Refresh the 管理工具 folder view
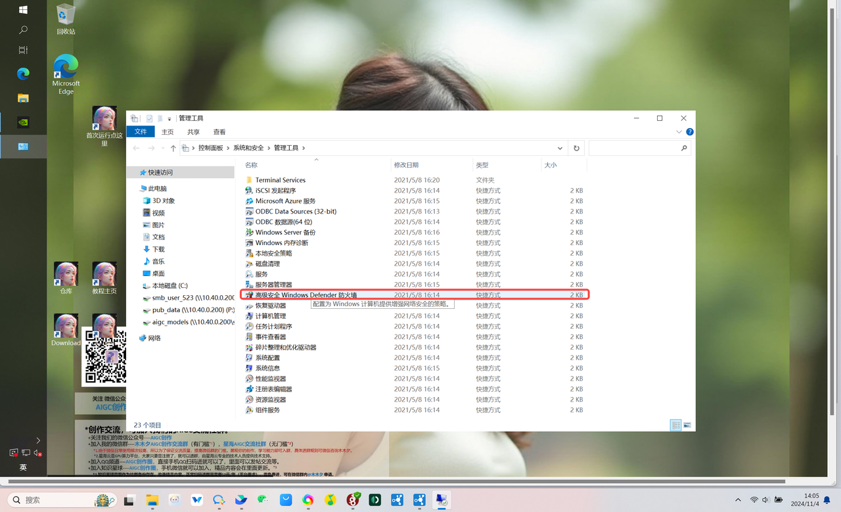The image size is (841, 512). (576, 148)
